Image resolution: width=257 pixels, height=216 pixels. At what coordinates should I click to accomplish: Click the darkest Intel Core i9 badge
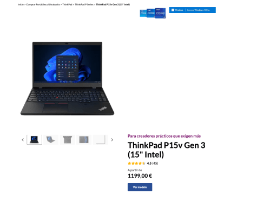pyautogui.click(x=160, y=13)
